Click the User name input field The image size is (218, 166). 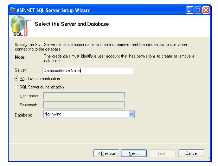pyautogui.click(x=84, y=96)
